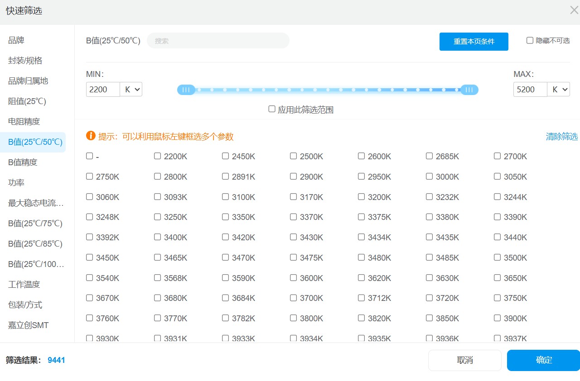The image size is (580, 381).
Task: Focus the B值 search box
Action: (x=218, y=41)
